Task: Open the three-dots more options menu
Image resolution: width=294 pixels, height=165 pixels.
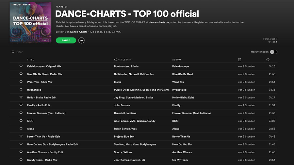Action: coord(81,40)
